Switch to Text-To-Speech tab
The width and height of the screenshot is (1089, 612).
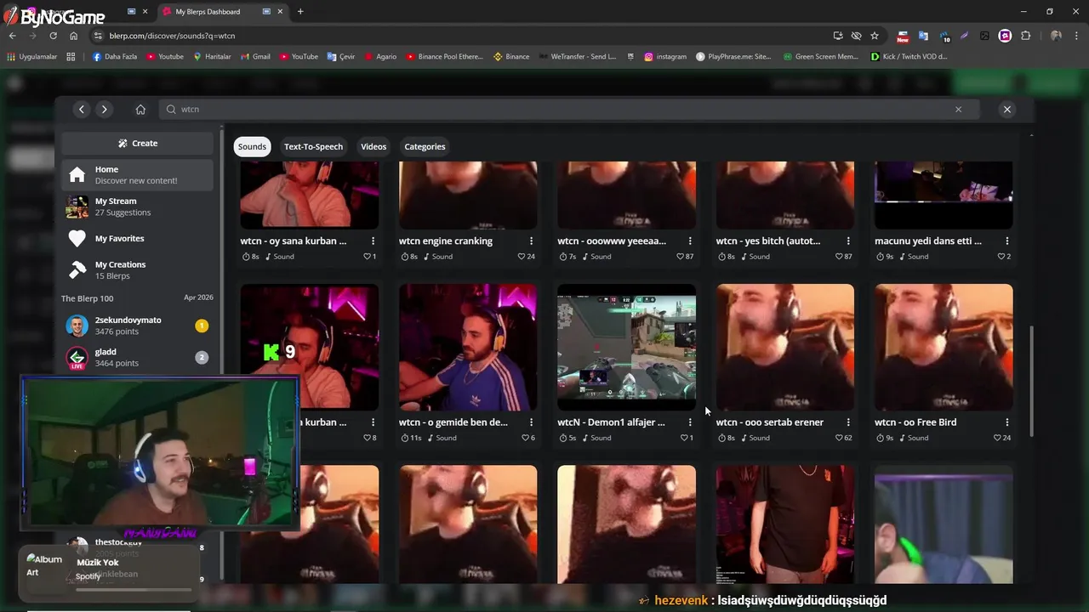pos(313,146)
